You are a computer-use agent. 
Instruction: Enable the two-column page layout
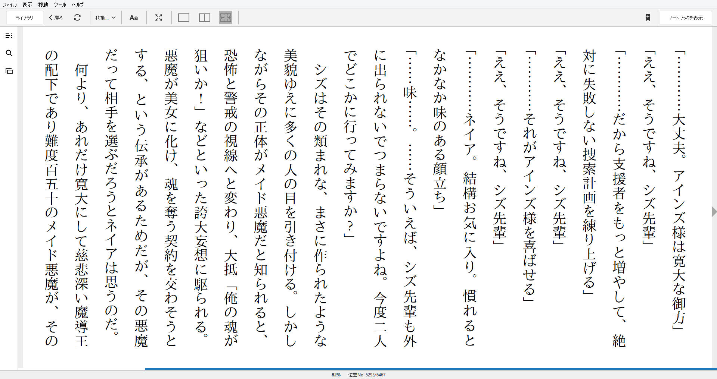pos(204,18)
